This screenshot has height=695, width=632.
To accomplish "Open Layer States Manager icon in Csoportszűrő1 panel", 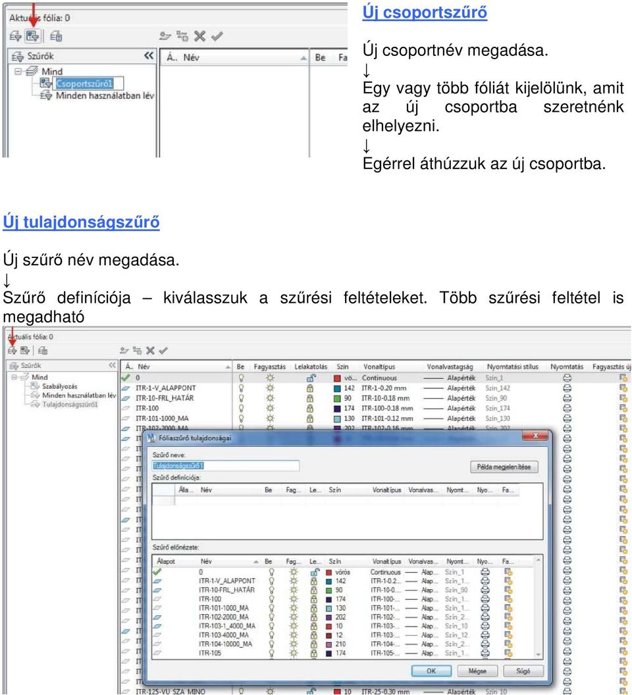I will point(56,36).
